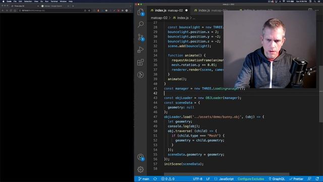Open the Code menu in menu bar
Viewport: 323px width, 182px height.
click(9, 1)
